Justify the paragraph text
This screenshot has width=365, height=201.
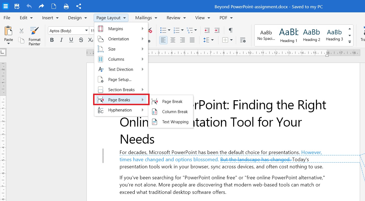point(192,40)
